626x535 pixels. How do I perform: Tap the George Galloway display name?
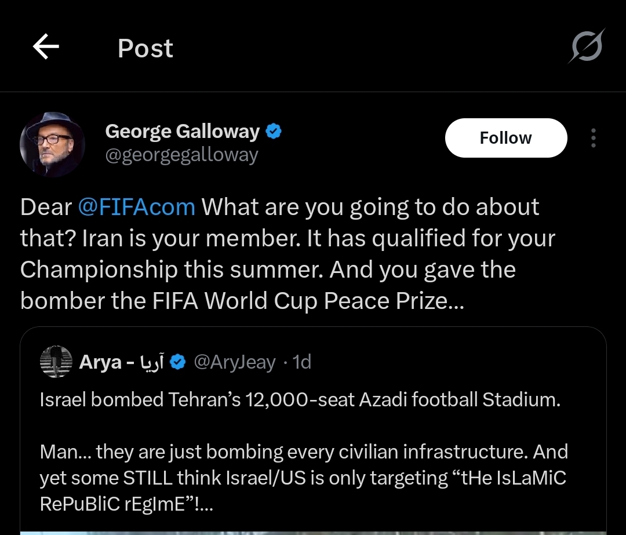tap(182, 132)
